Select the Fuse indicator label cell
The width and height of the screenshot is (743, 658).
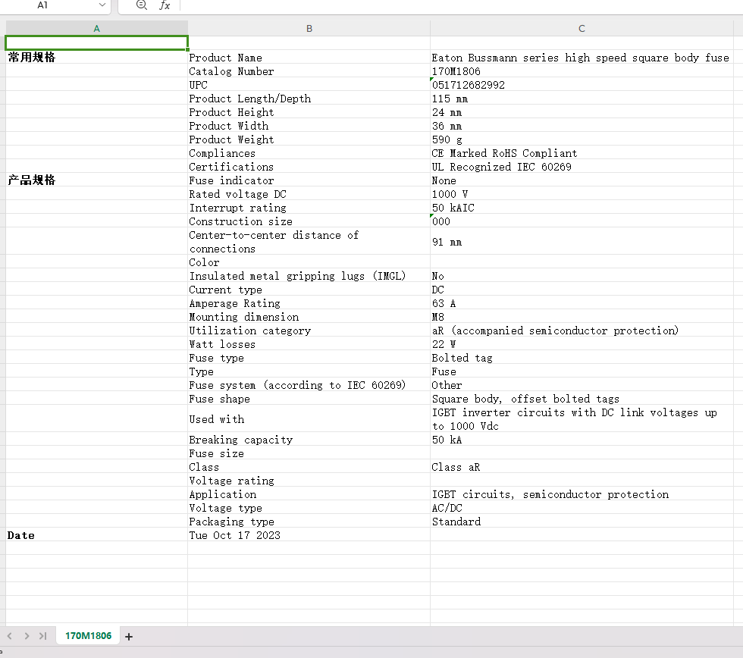[309, 180]
